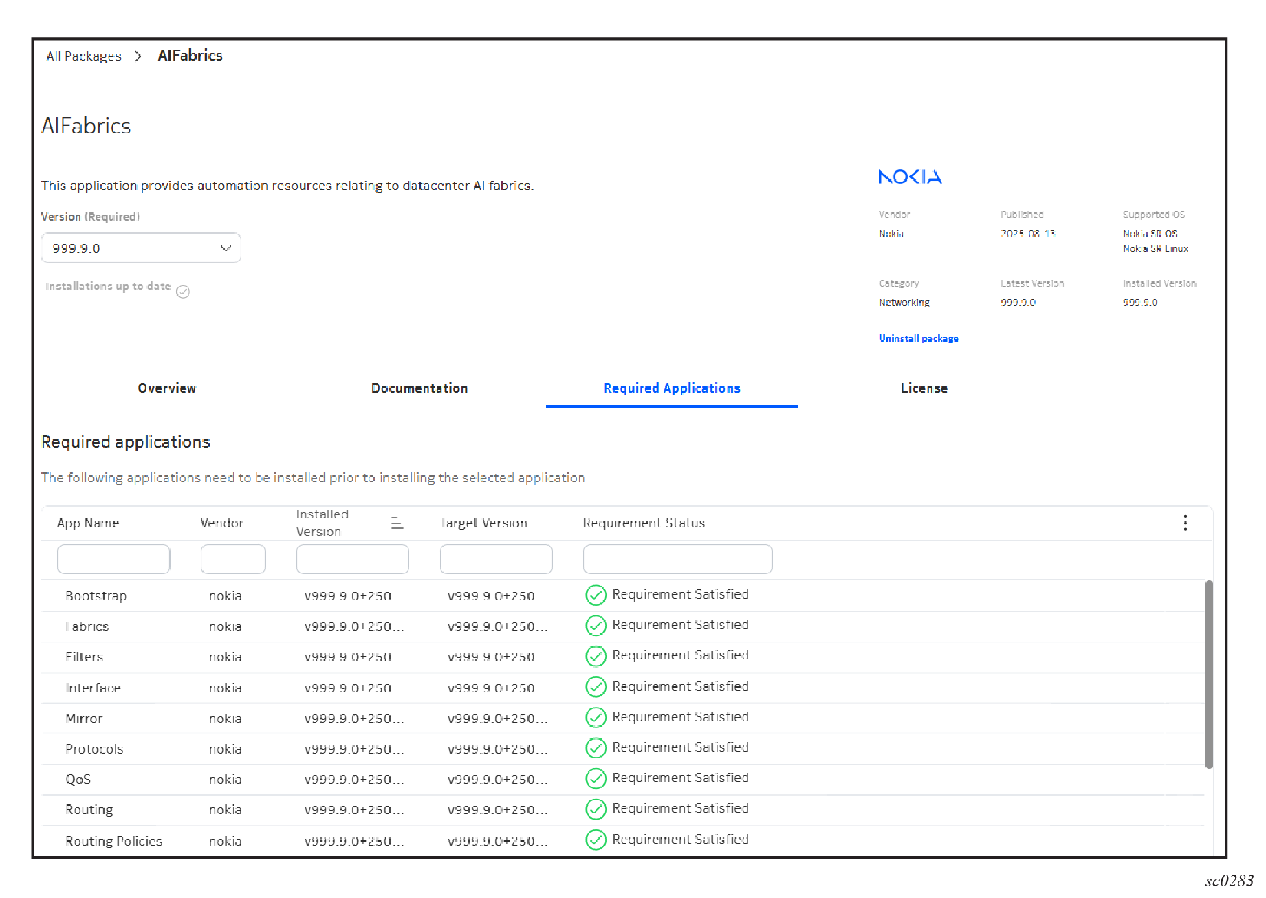Click the Uninstall package link
Screen dimensions: 1266x898
click(x=918, y=338)
